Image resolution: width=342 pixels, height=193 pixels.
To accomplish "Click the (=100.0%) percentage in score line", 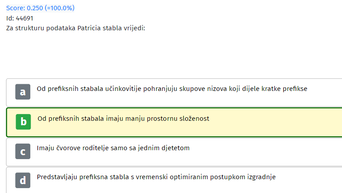I will (60, 8).
